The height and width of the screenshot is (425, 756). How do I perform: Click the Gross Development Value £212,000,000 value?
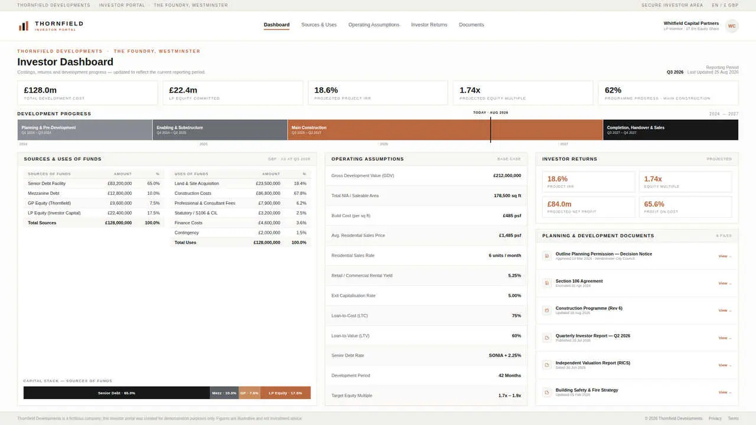tap(507, 175)
